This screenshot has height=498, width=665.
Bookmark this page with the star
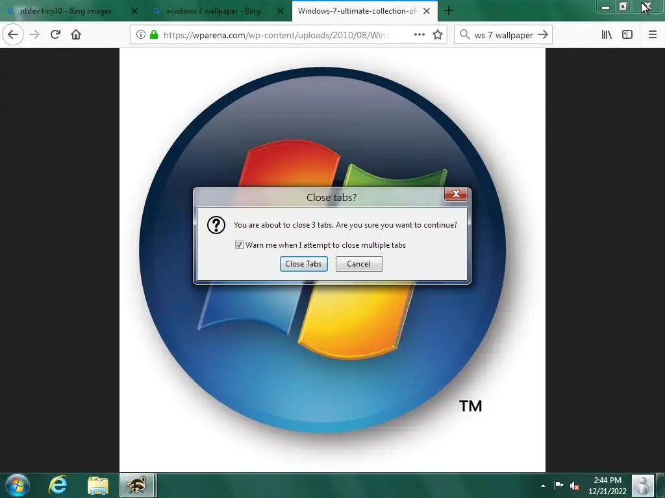point(438,35)
